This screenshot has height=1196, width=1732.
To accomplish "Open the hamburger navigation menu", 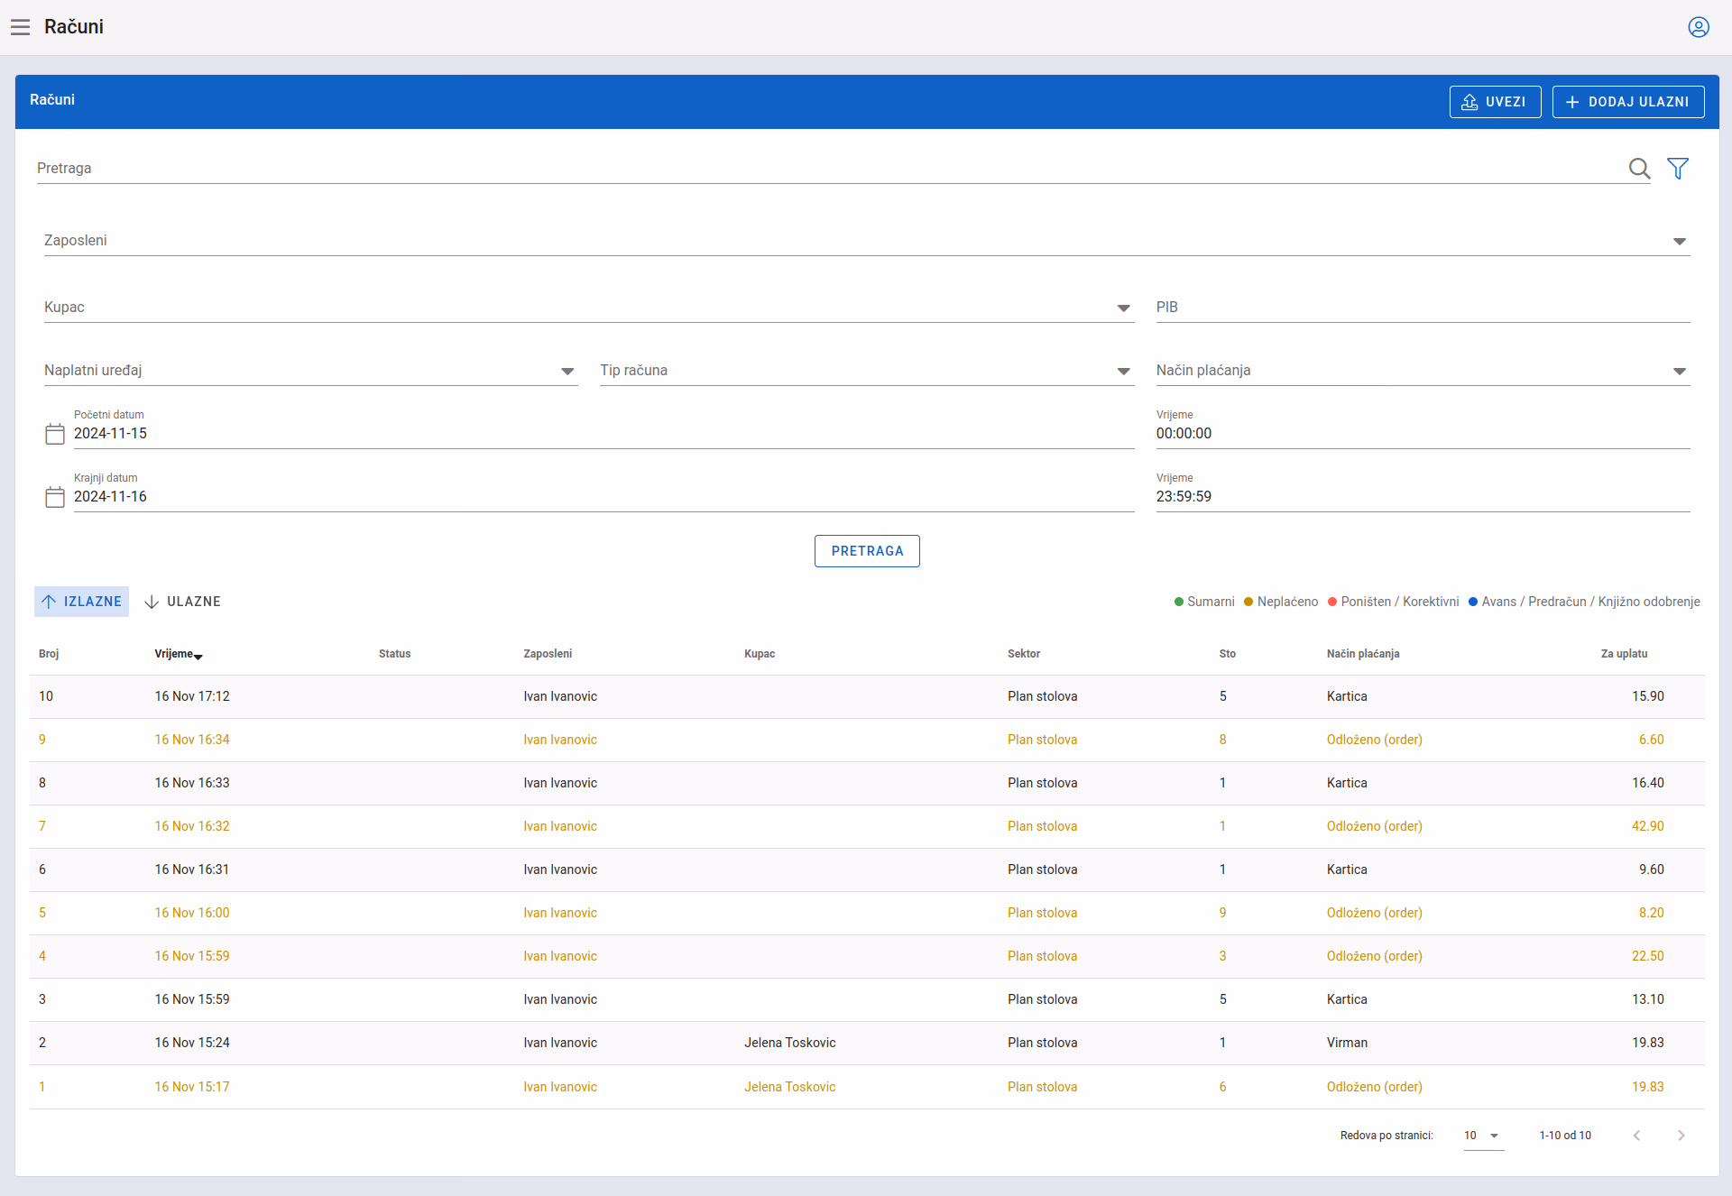I will click(x=21, y=27).
